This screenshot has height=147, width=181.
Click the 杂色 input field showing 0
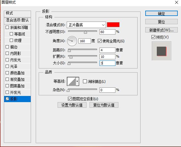pos(107,90)
